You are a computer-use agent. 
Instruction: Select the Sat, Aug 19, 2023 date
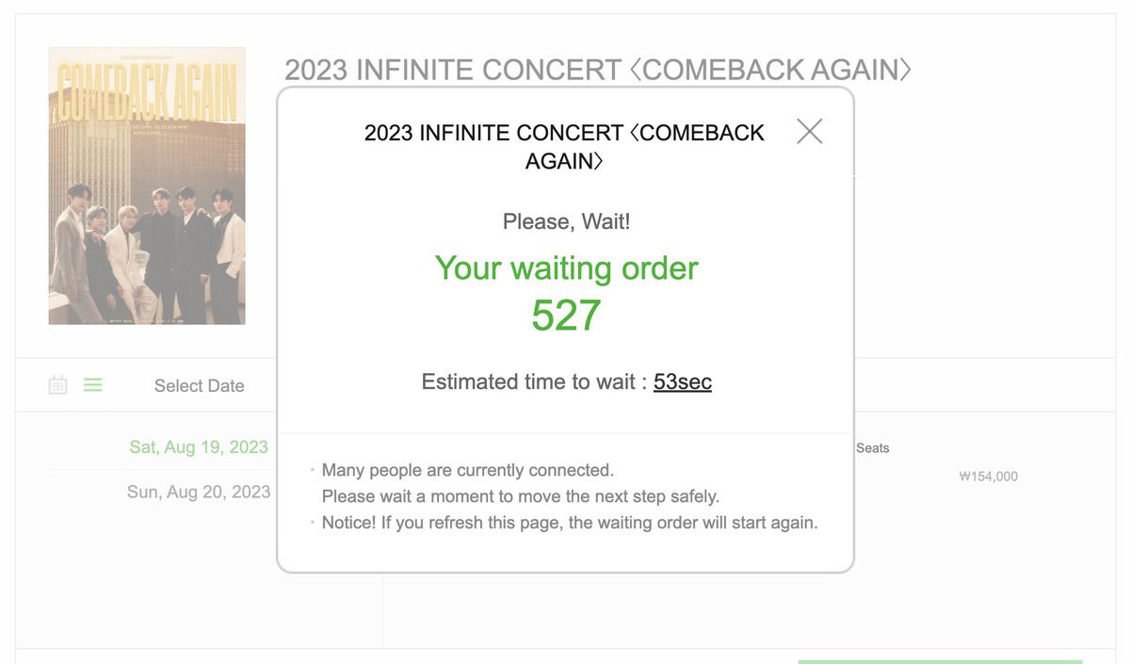point(199,446)
